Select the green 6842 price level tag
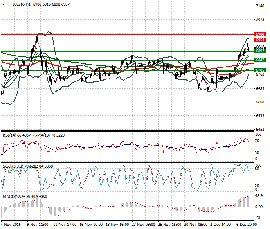270x229 pixels. (x=260, y=60)
